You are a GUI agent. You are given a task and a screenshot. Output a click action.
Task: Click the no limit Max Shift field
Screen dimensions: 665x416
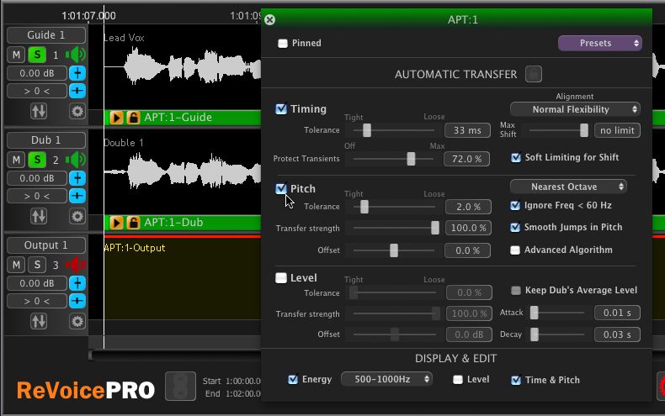pos(618,130)
